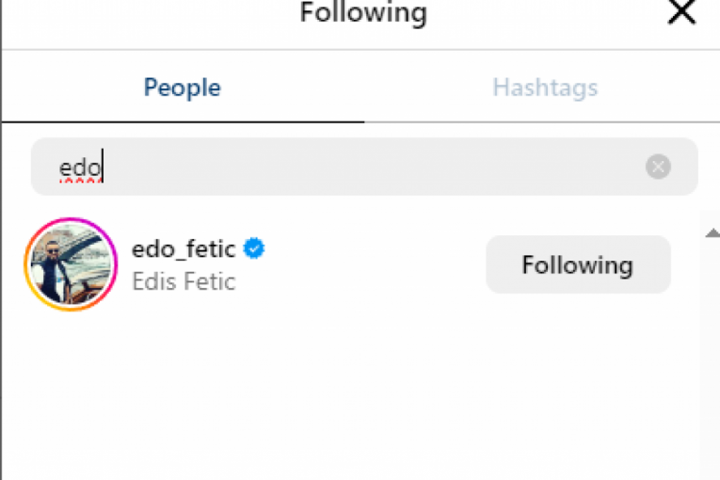This screenshot has width=720, height=480.
Task: Click the "Following" dialog title
Action: click(x=362, y=13)
